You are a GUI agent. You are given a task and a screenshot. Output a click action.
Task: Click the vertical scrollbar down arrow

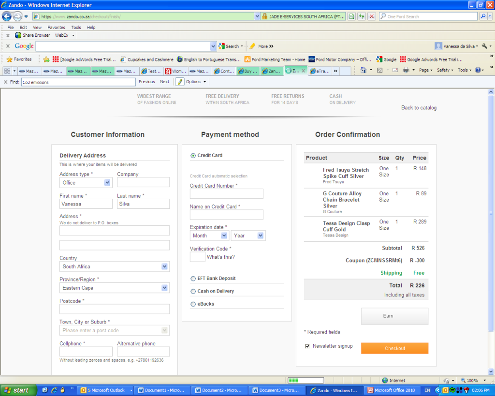point(491,371)
